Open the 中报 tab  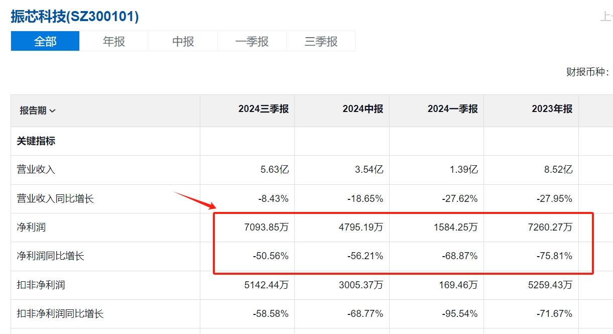183,41
